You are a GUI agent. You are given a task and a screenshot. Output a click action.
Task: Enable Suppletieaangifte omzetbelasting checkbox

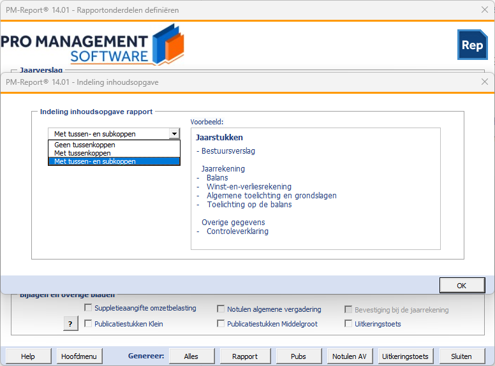click(88, 307)
